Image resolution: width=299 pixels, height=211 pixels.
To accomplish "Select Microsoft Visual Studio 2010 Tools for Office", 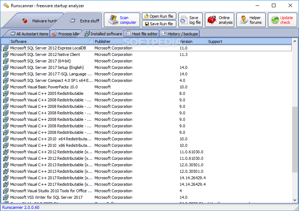I will pyautogui.click(x=51, y=191).
